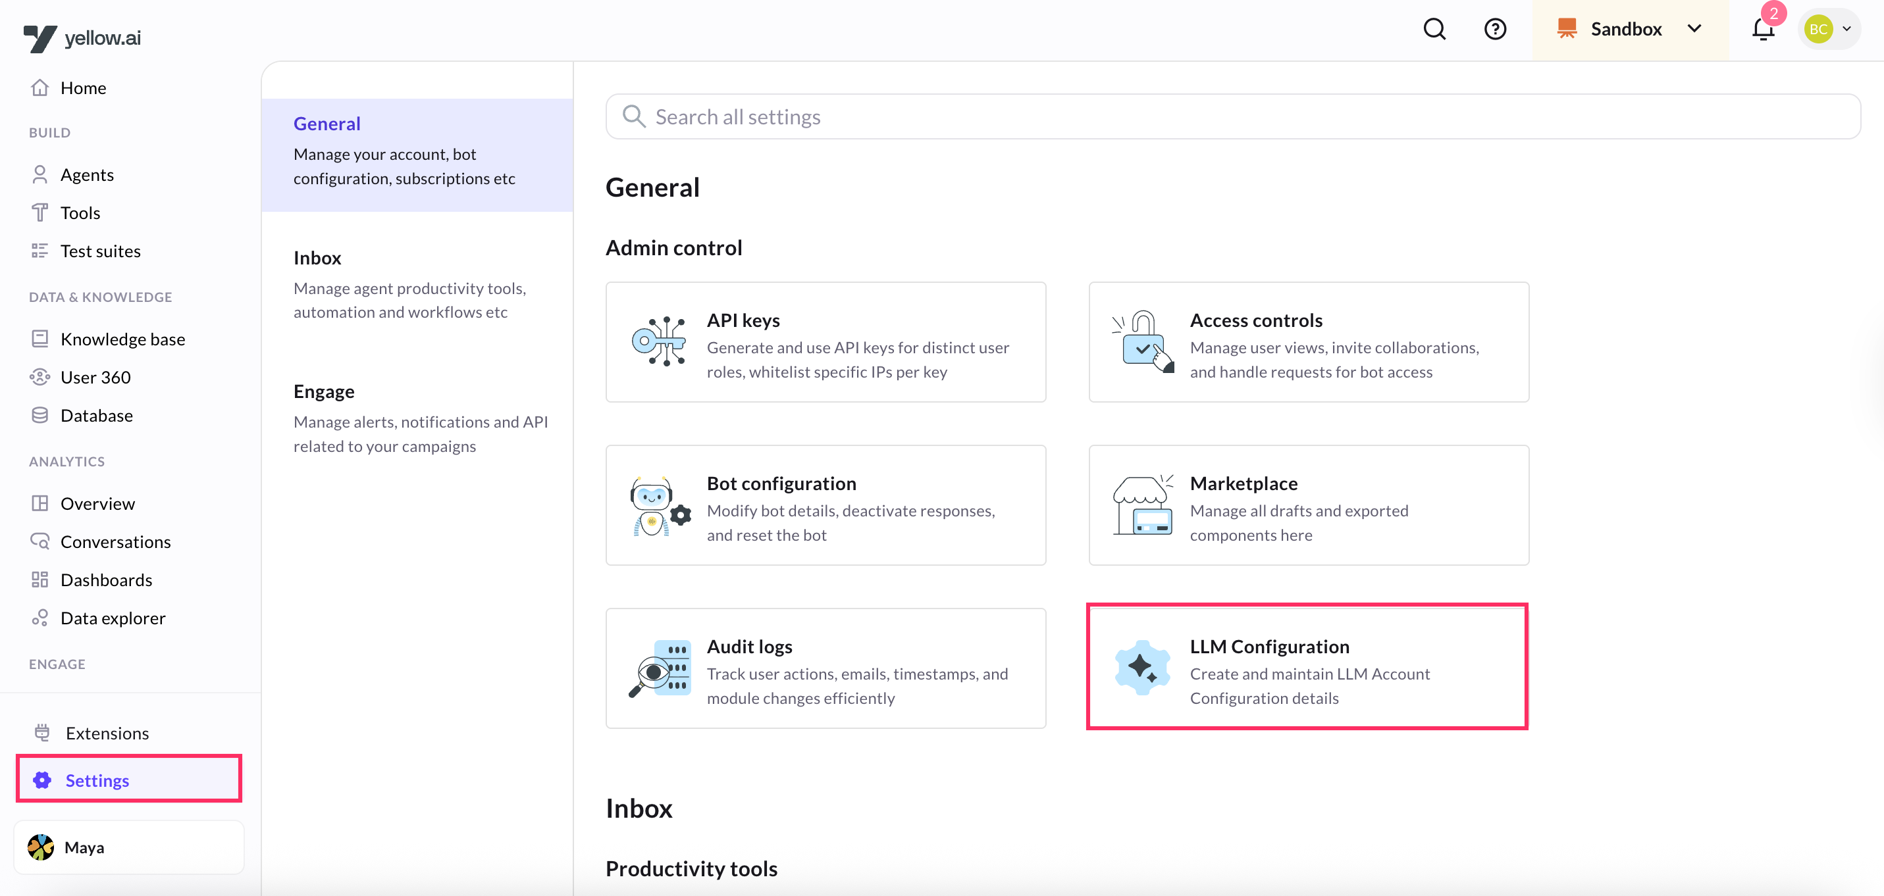Select the Engage settings tab
This screenshot has width=1884, height=896.
pos(417,419)
